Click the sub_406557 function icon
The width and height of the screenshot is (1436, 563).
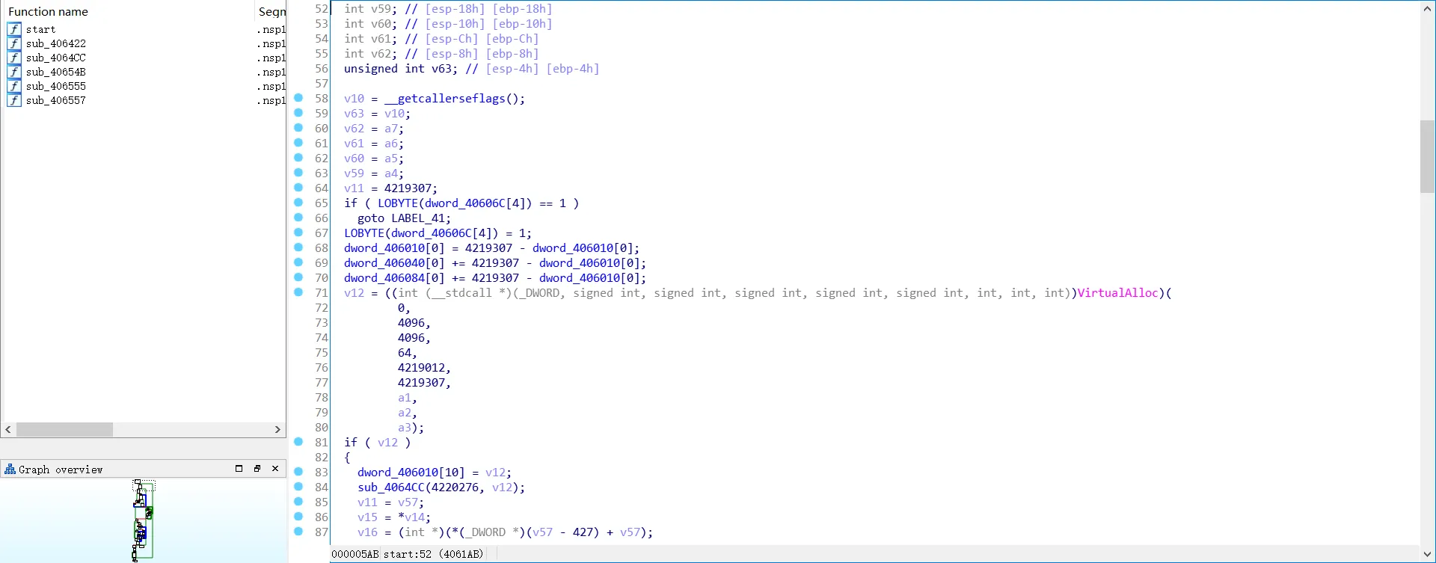tap(14, 100)
